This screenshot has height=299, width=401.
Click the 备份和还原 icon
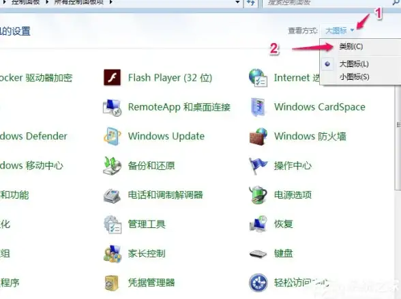pyautogui.click(x=112, y=166)
